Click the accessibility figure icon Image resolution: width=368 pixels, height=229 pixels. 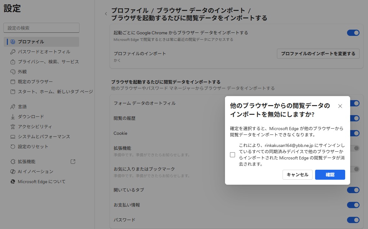(x=13, y=127)
